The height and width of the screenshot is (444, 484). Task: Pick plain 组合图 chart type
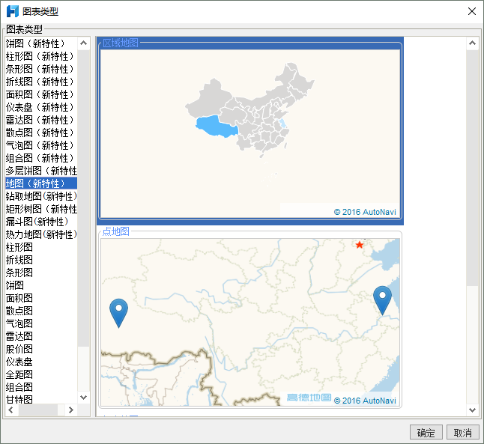(41, 387)
